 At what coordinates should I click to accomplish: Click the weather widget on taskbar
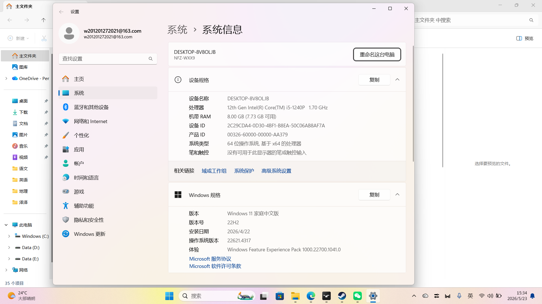tap(21, 296)
